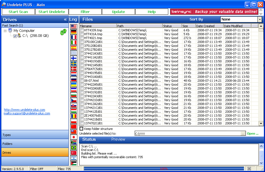Check the box for HTT4339.tmp
The height and width of the screenshot is (172, 265).
coord(82,30)
